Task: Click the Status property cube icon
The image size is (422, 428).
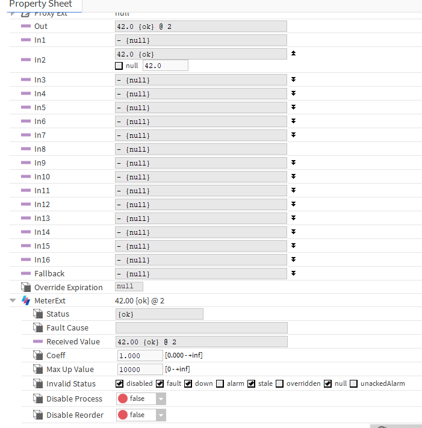Action: pyautogui.click(x=38, y=314)
